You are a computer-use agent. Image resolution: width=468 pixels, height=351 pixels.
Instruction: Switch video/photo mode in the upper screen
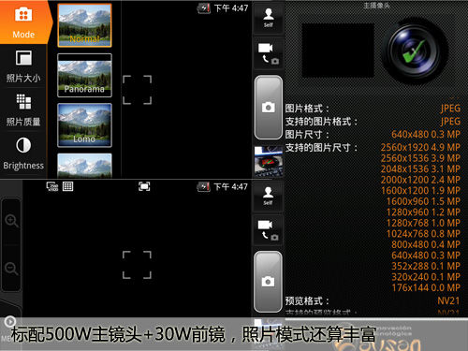(269, 53)
